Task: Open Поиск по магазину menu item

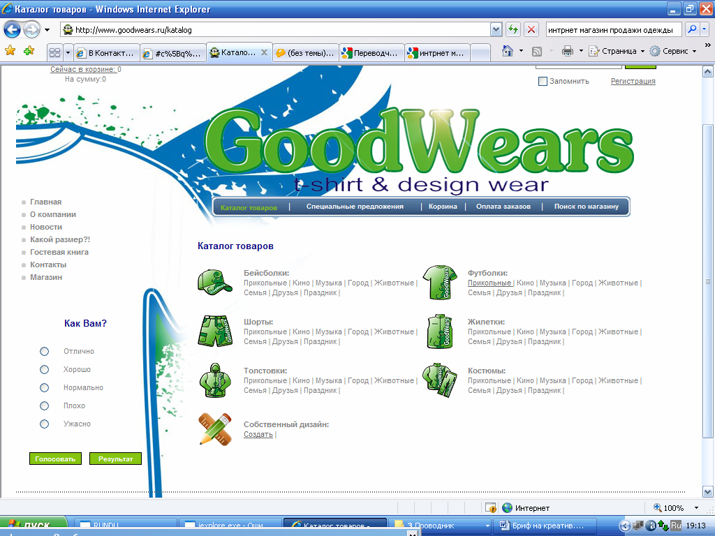Action: click(x=587, y=207)
